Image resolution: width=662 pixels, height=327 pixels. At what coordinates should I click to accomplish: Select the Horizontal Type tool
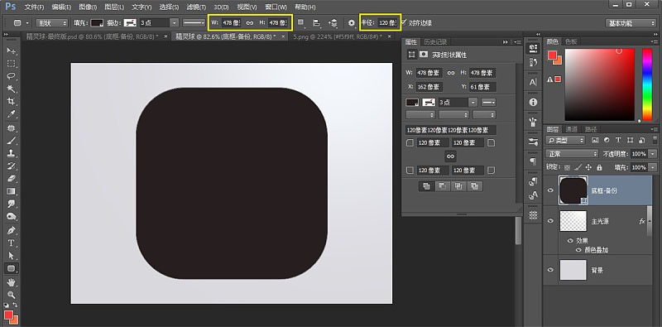[12, 243]
